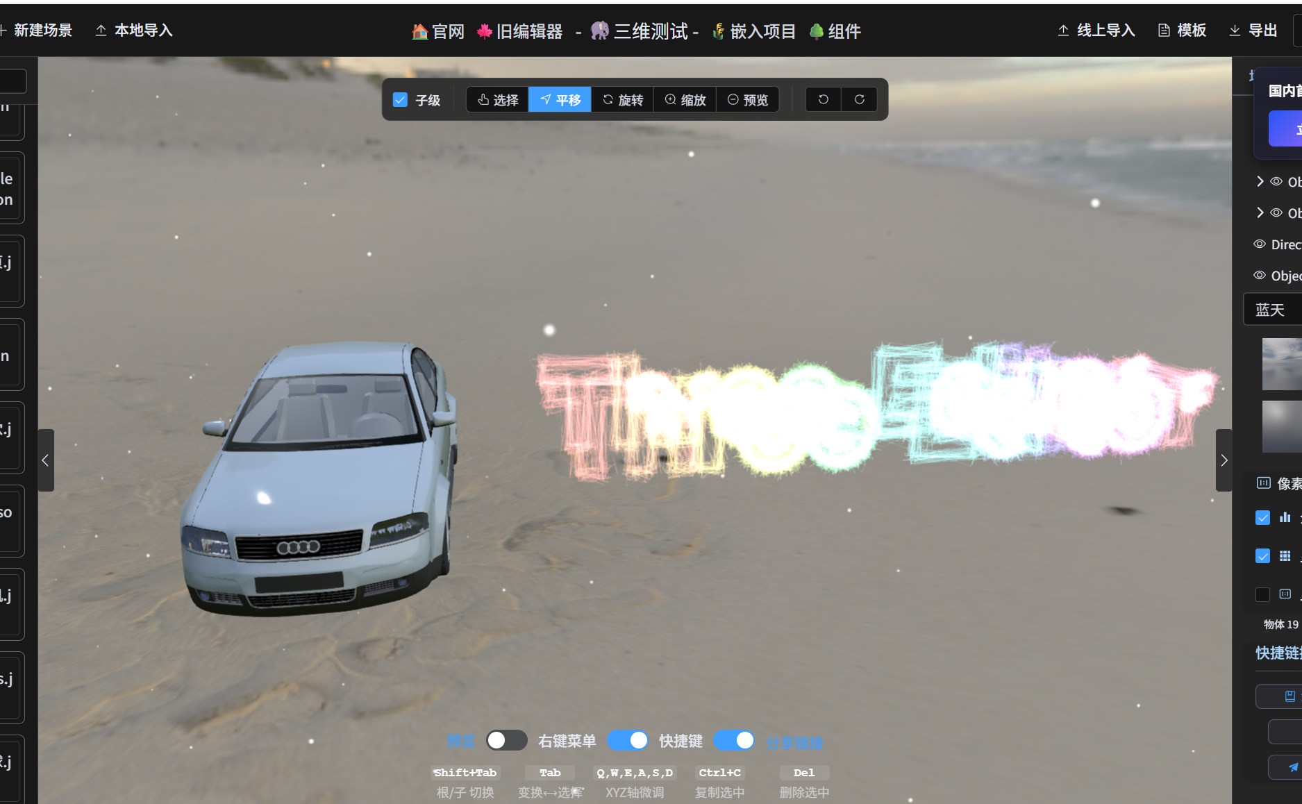Click the blue 预览 link at bottom
The image size is (1302, 804).
tap(460, 741)
